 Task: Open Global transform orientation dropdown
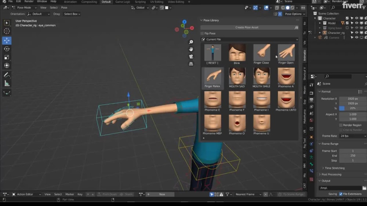(140, 8)
